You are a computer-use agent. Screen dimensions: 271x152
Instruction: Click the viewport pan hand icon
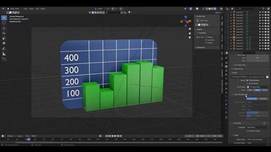coord(190,33)
